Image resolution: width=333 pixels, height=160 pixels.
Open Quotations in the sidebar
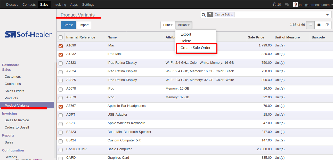(x=13, y=84)
